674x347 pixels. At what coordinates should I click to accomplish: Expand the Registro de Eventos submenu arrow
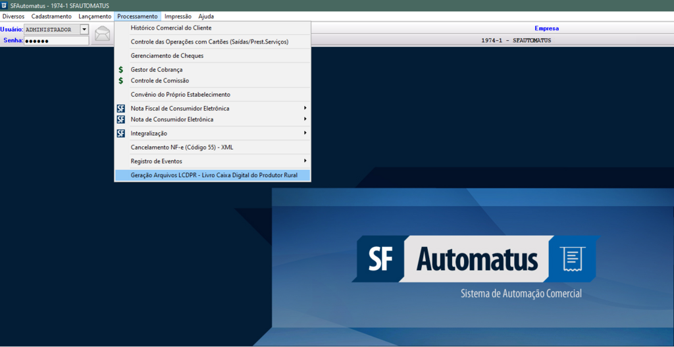coord(305,161)
